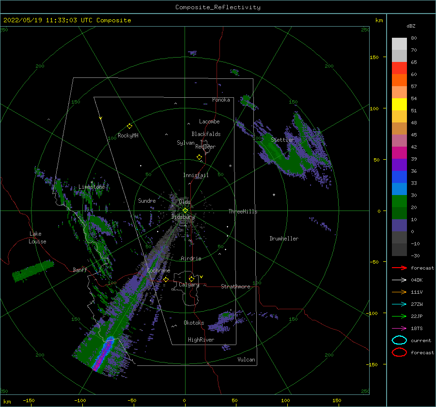The image size is (436, 407).
Task: Pick the red 60-65 dBZ swatch
Action: pyautogui.click(x=399, y=68)
